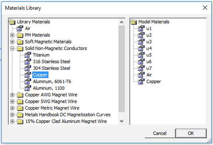Viewport: 213px width, 145px height.
Task: Expand the Copper AWG Magnet Wire folder
Action: click(12, 95)
